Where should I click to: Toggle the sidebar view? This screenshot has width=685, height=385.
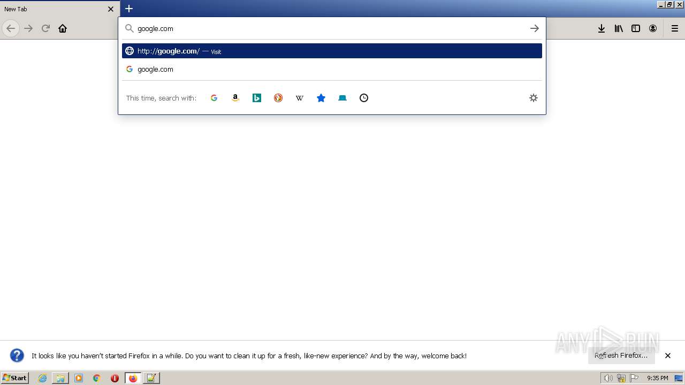[x=636, y=28]
